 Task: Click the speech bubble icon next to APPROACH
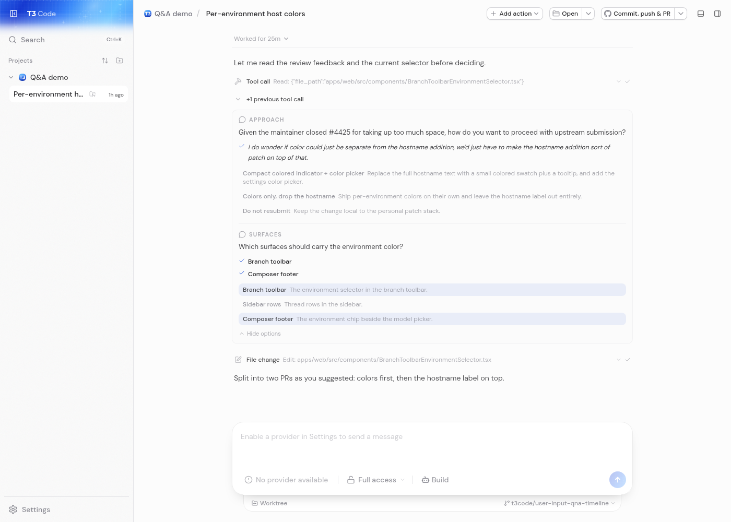click(242, 120)
